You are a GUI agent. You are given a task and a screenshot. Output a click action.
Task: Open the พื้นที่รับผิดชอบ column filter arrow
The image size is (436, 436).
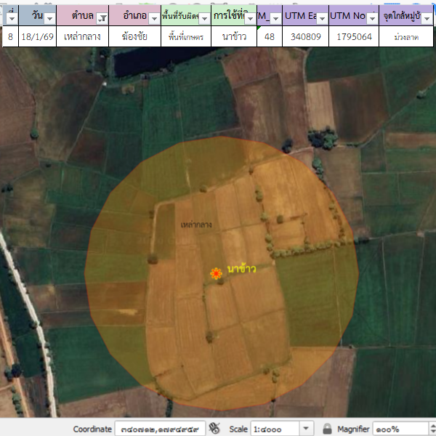[204, 17]
